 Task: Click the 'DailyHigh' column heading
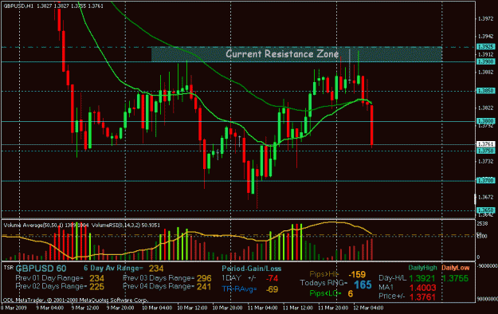(422, 268)
